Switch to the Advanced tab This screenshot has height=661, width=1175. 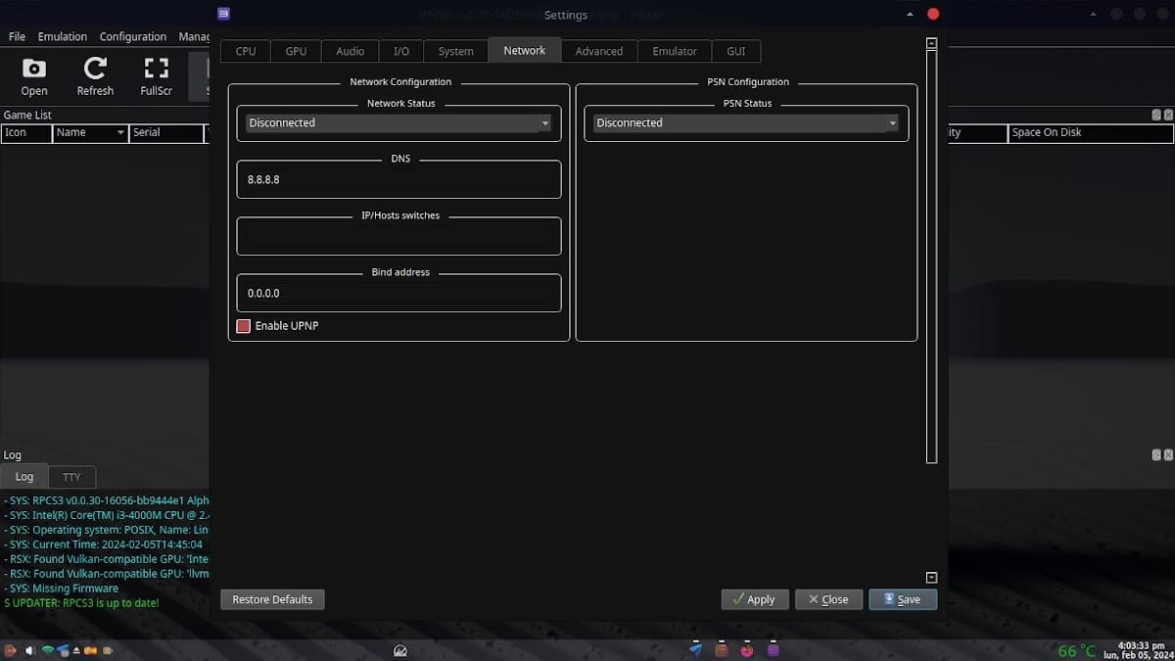click(599, 51)
